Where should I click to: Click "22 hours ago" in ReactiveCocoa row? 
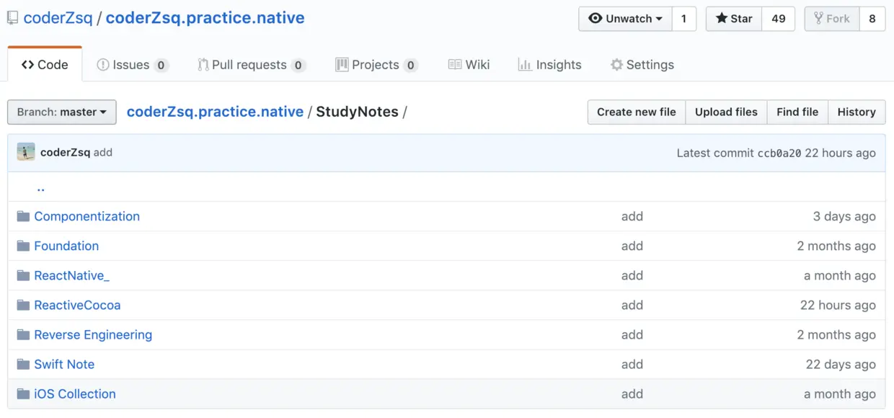tap(838, 305)
